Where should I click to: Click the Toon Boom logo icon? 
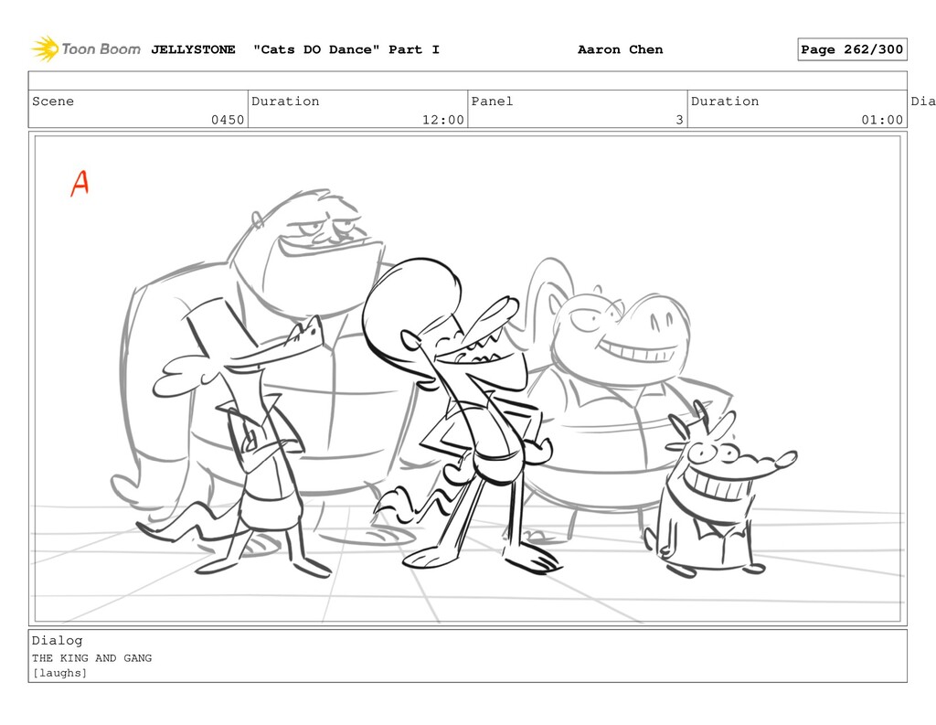(x=46, y=49)
